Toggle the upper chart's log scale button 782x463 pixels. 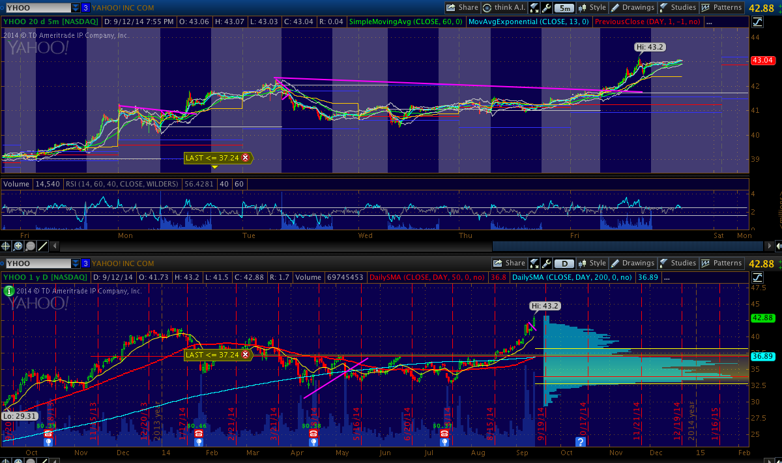coord(757,22)
